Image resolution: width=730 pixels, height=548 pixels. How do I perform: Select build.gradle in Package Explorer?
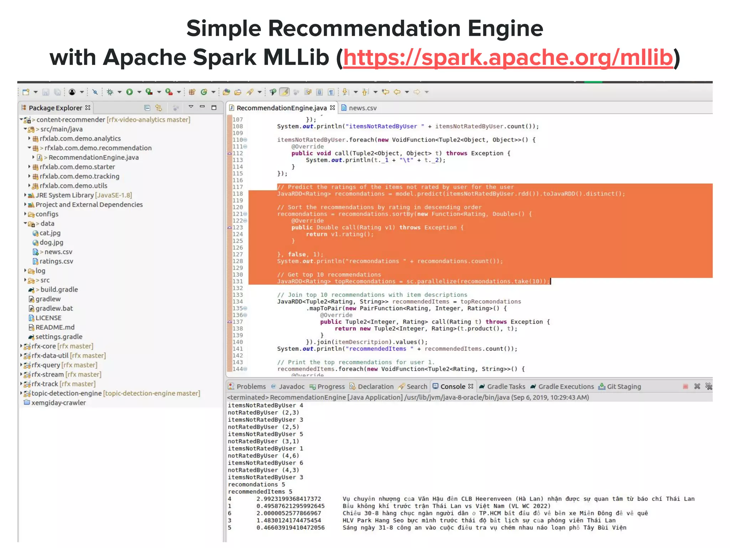53,289
